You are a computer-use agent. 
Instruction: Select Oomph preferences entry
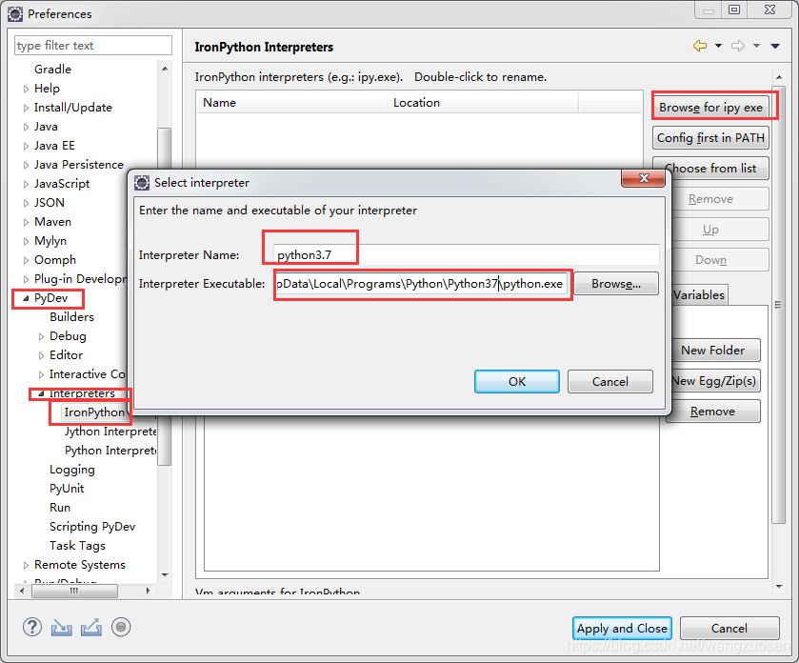[x=54, y=260]
